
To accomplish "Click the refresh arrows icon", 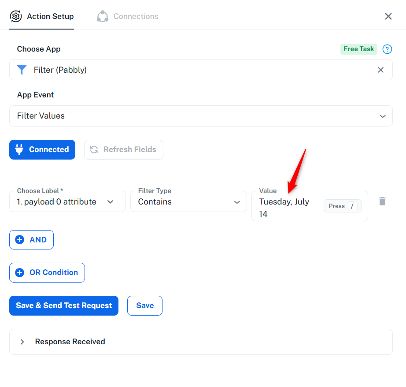I will 94,149.
